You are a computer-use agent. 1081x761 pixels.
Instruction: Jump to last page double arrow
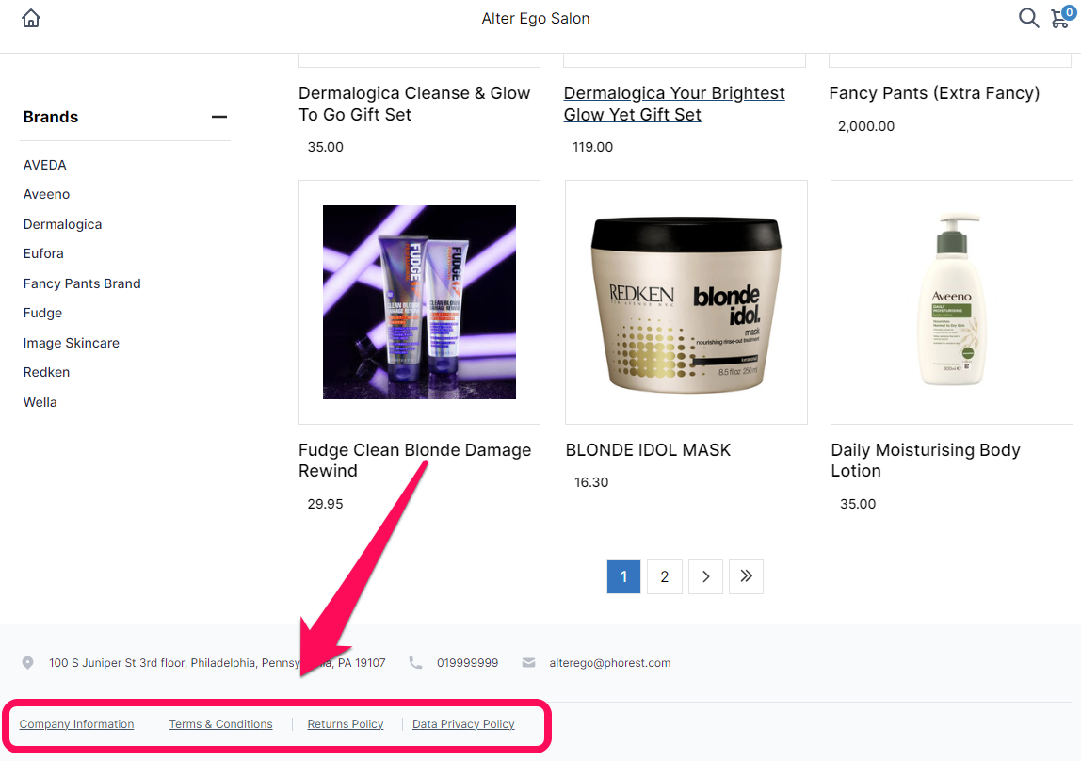[746, 577]
